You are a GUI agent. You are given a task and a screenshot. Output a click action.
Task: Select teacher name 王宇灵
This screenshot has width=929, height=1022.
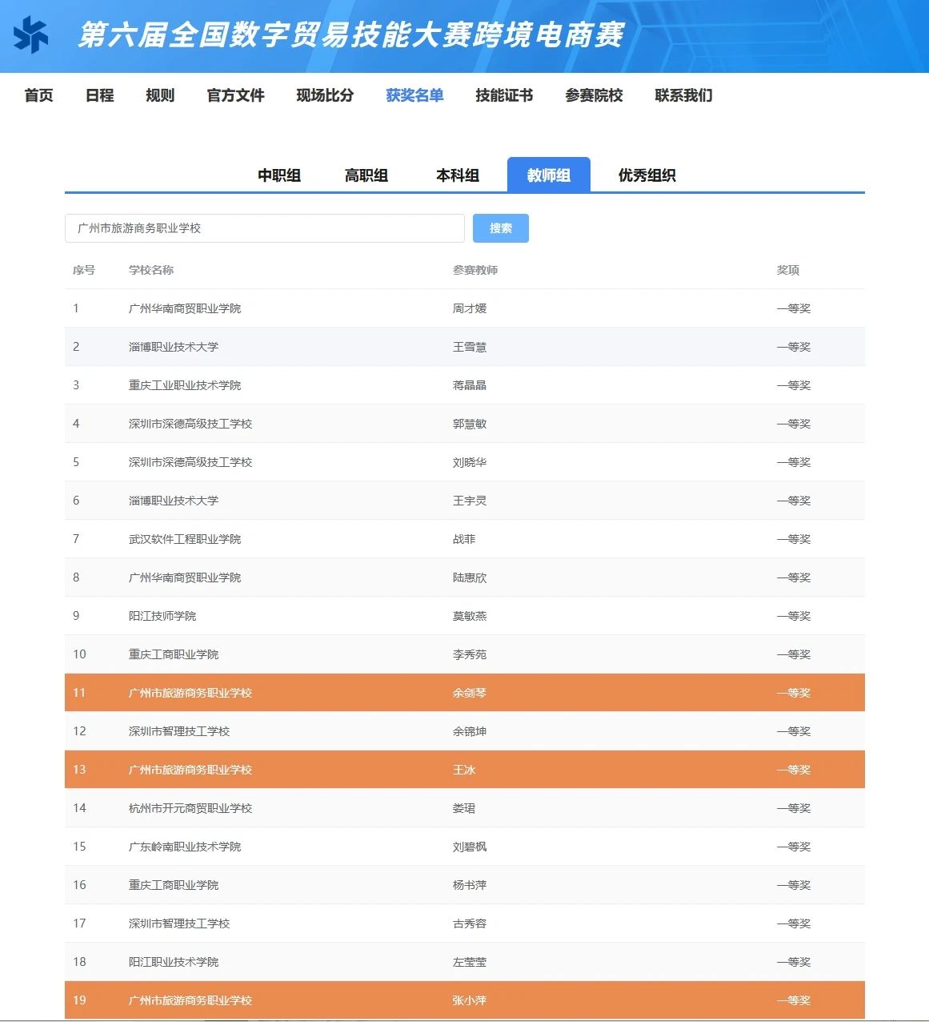pyautogui.click(x=470, y=501)
